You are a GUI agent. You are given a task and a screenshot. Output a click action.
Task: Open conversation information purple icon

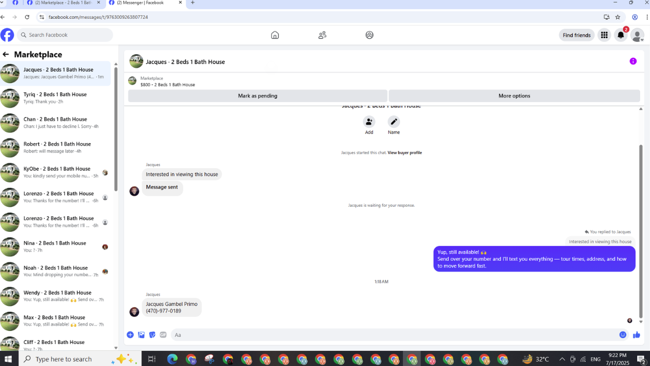click(633, 61)
